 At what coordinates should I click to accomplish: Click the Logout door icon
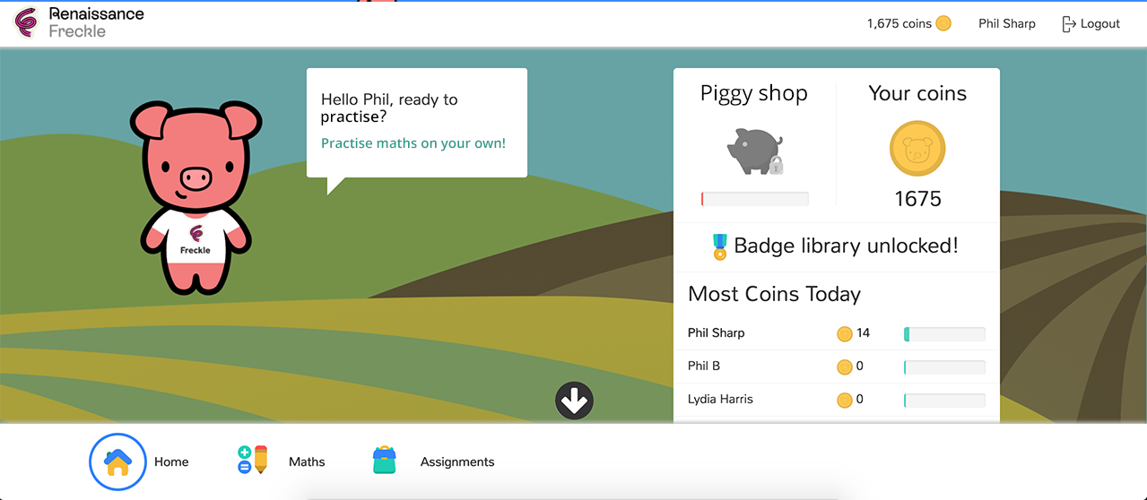click(1068, 24)
